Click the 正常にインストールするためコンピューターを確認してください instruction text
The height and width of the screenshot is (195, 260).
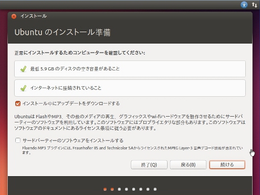point(80,53)
